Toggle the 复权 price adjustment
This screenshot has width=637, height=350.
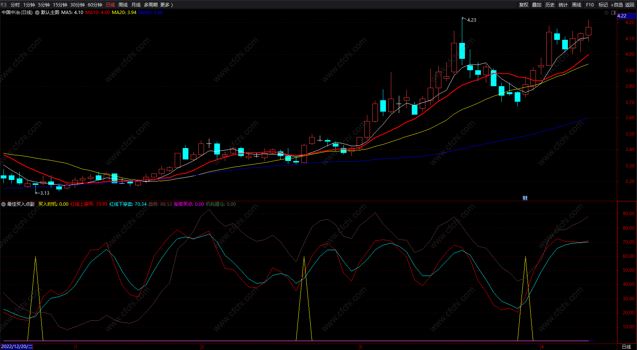(524, 5)
